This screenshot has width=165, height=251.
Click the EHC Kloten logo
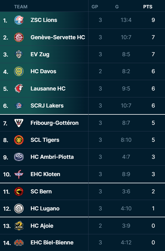click(19, 174)
